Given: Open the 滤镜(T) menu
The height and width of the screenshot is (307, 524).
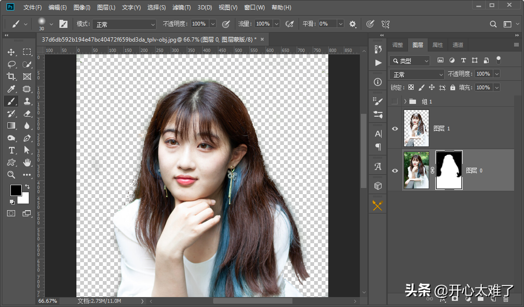Looking at the screenshot, I should (x=181, y=8).
